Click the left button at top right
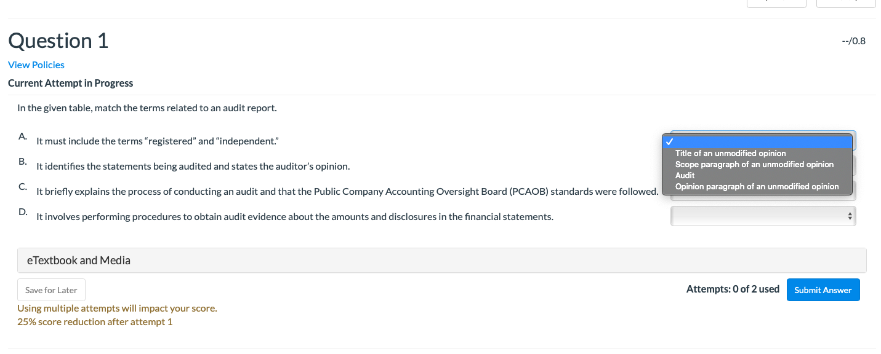The width and height of the screenshot is (881, 354). tap(776, 3)
